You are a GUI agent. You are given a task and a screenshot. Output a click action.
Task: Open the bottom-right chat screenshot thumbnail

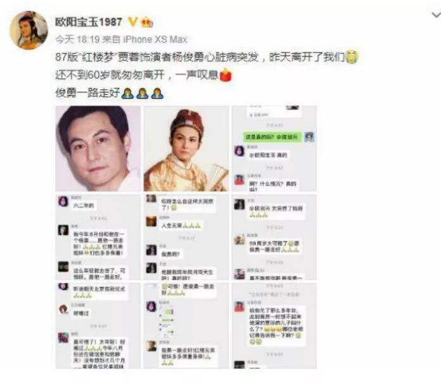[x=274, y=326]
